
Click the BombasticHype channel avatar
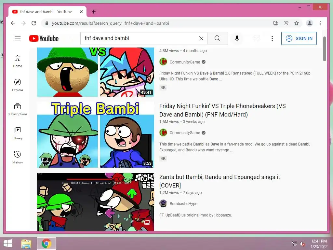point(163,203)
